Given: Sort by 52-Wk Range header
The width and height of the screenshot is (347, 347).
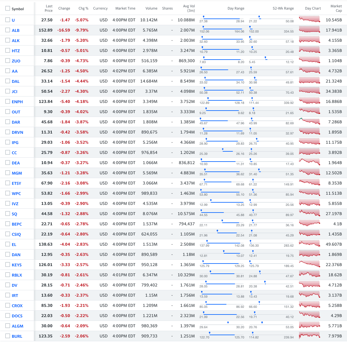Looking at the screenshot, I should pos(283,8).
